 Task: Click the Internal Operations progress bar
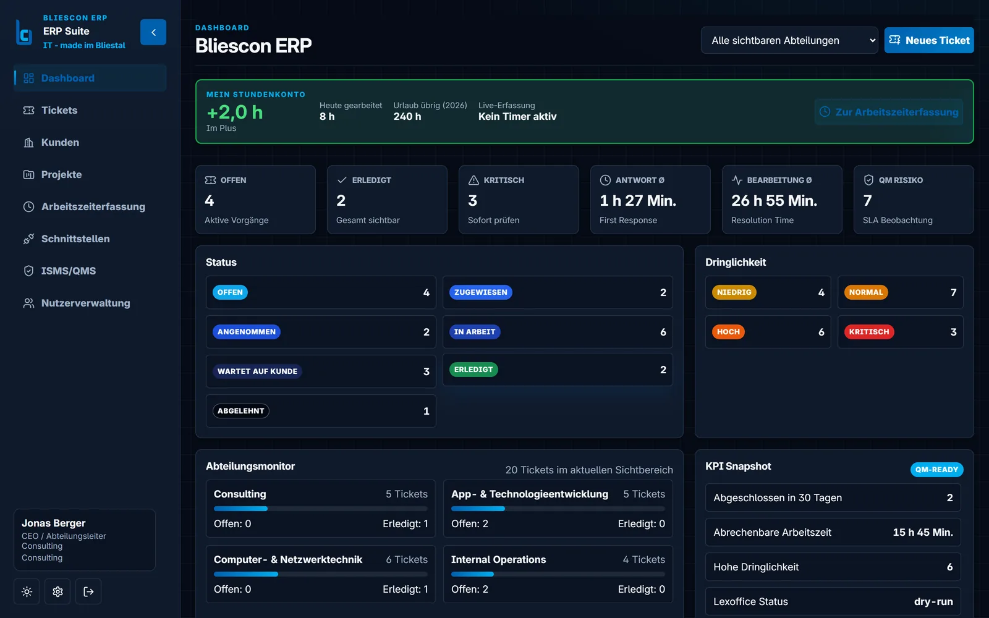tap(558, 574)
